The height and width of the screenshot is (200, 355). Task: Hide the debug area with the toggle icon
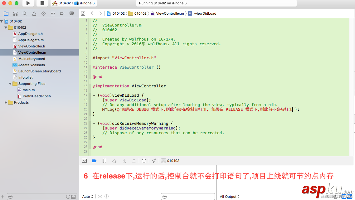(x=84, y=160)
